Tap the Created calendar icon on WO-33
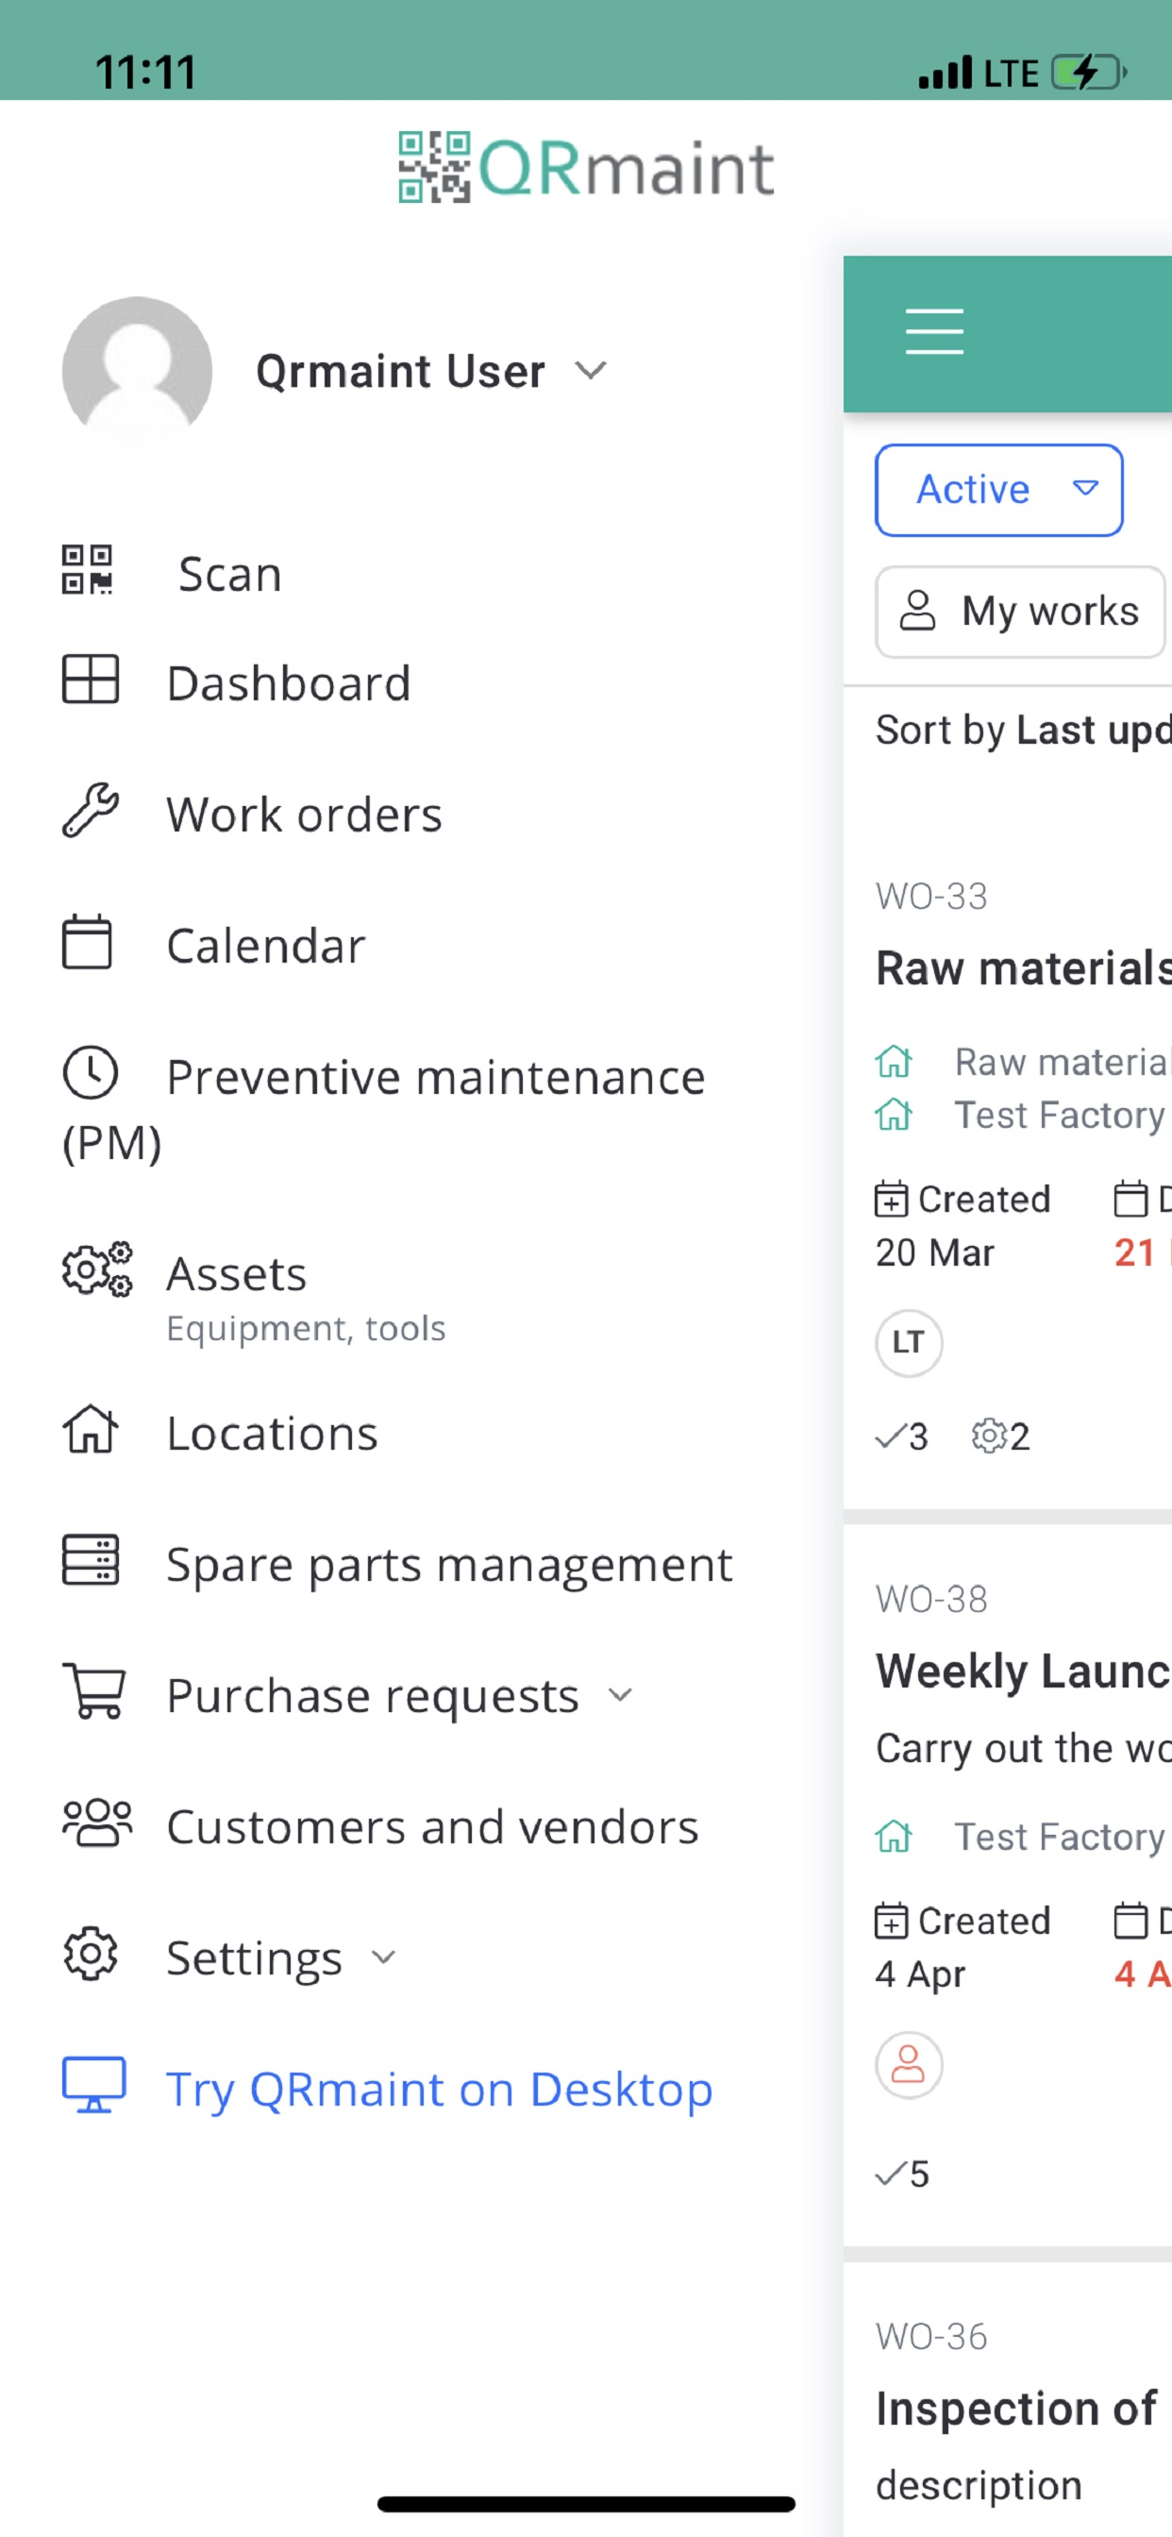 [x=891, y=1200]
